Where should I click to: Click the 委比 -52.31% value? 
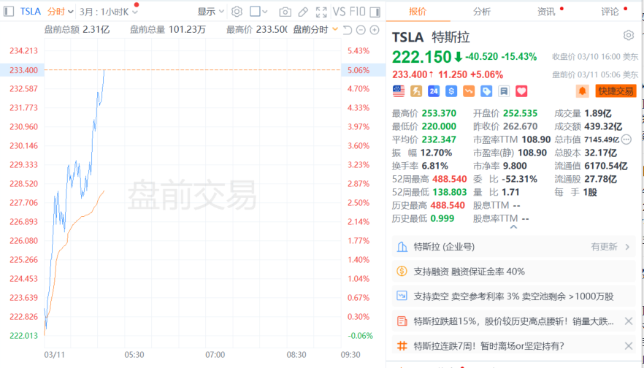coord(519,179)
